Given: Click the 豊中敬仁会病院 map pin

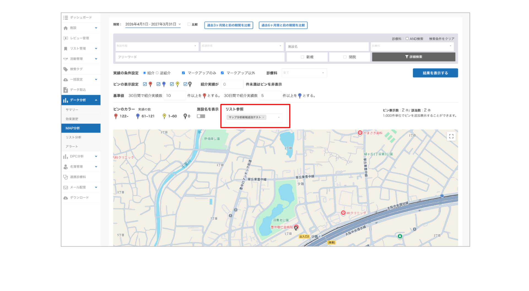Looking at the screenshot, I should 296,227.
